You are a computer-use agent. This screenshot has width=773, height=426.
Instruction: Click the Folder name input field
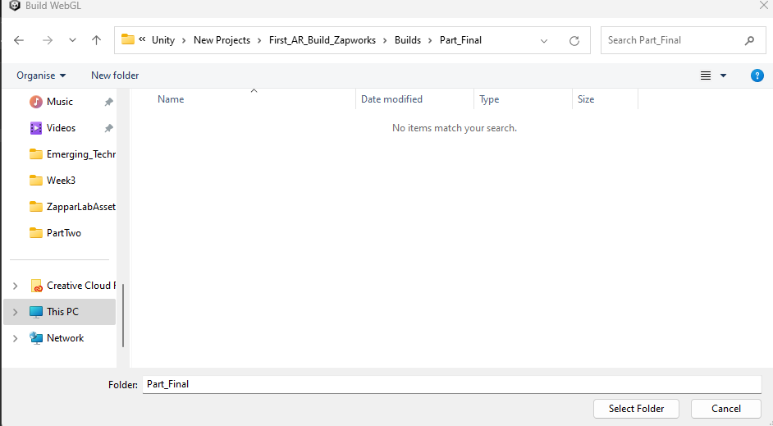(x=451, y=384)
